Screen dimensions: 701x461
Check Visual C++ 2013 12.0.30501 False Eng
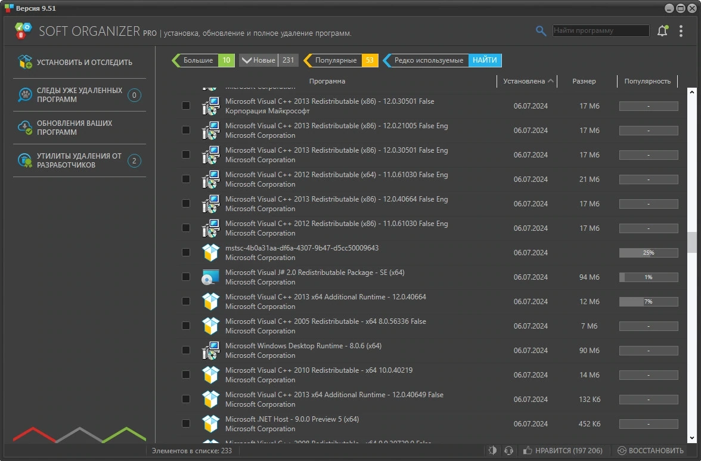point(185,154)
